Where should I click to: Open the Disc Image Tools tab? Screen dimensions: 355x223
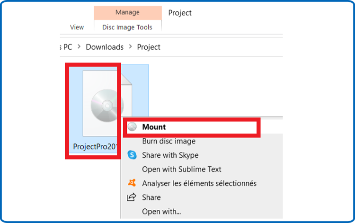[127, 27]
